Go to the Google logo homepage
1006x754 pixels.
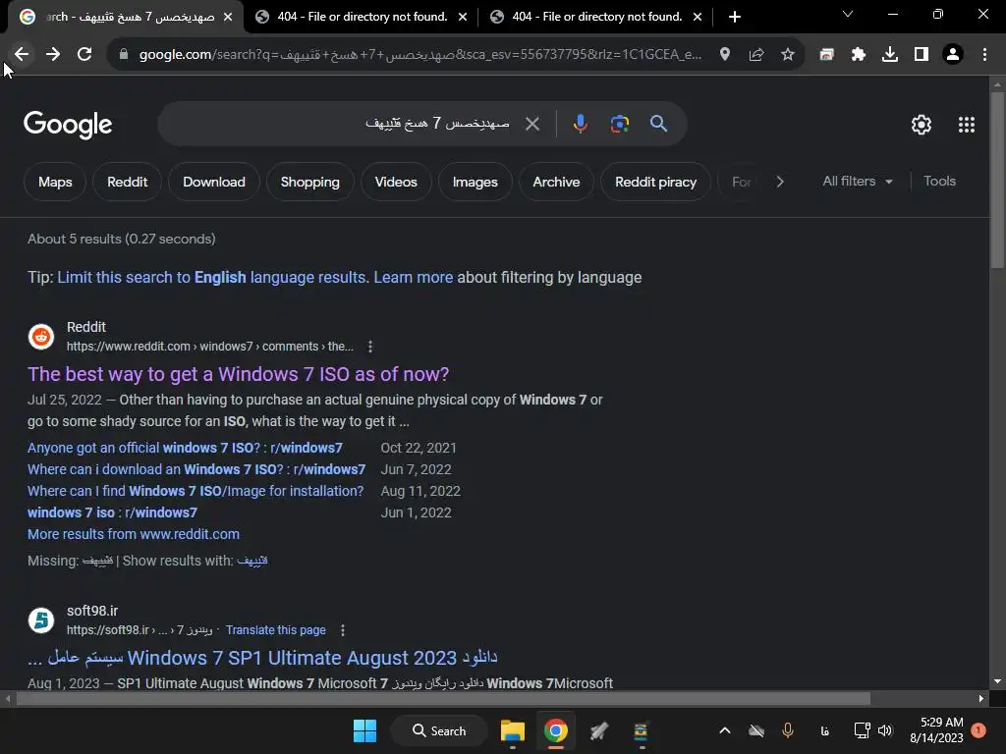68,125
